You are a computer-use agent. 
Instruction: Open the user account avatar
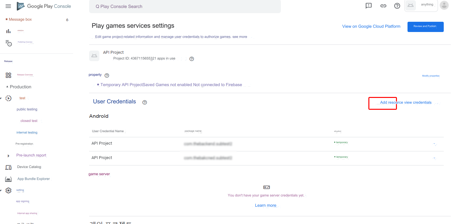pyautogui.click(x=444, y=5)
